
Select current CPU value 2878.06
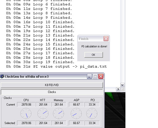coord(26,104)
